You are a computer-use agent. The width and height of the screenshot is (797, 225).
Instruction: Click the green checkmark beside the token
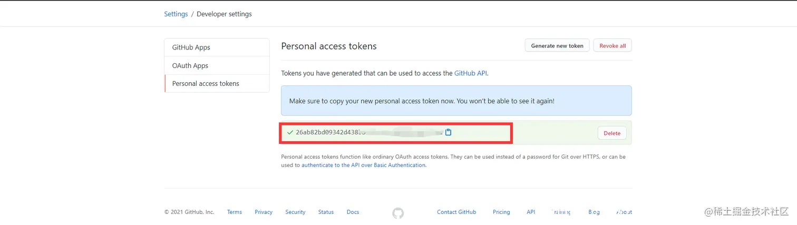click(x=290, y=132)
